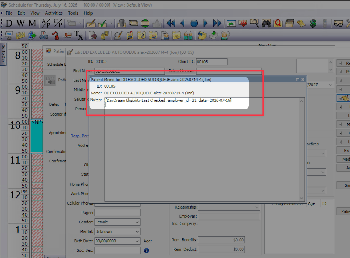Click the pencil edit appointment icon
This screenshot has height=258, width=350.
91,23
